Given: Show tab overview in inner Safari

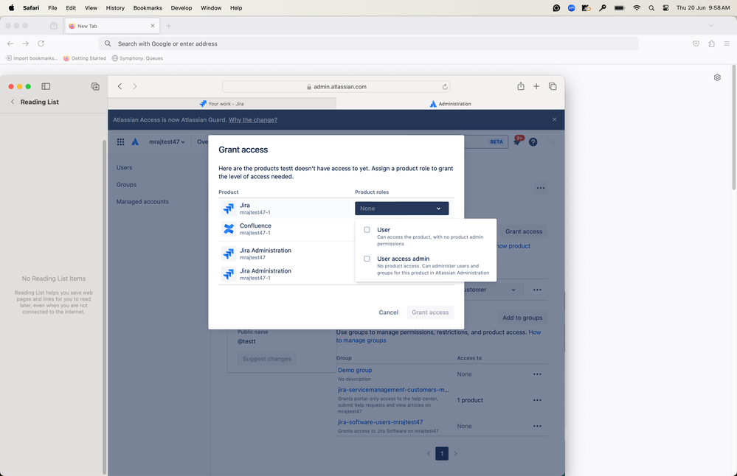Looking at the screenshot, I should [553, 86].
